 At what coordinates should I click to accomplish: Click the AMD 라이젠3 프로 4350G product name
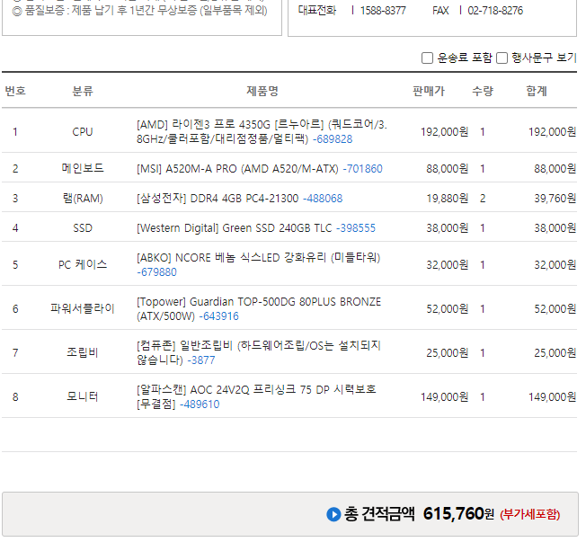[262, 132]
